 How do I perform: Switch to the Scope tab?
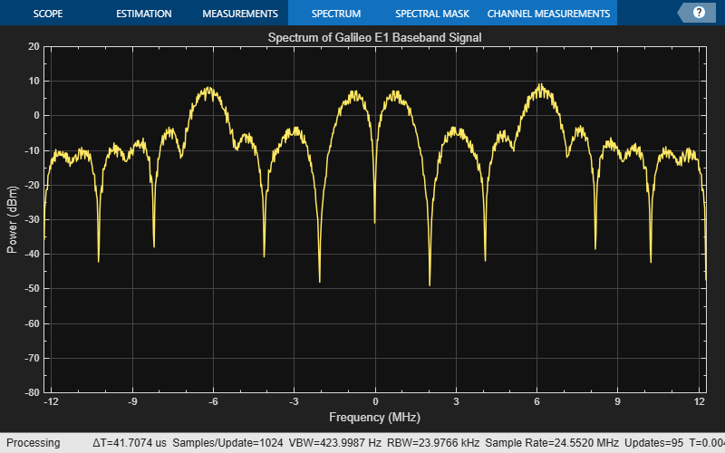tap(48, 14)
